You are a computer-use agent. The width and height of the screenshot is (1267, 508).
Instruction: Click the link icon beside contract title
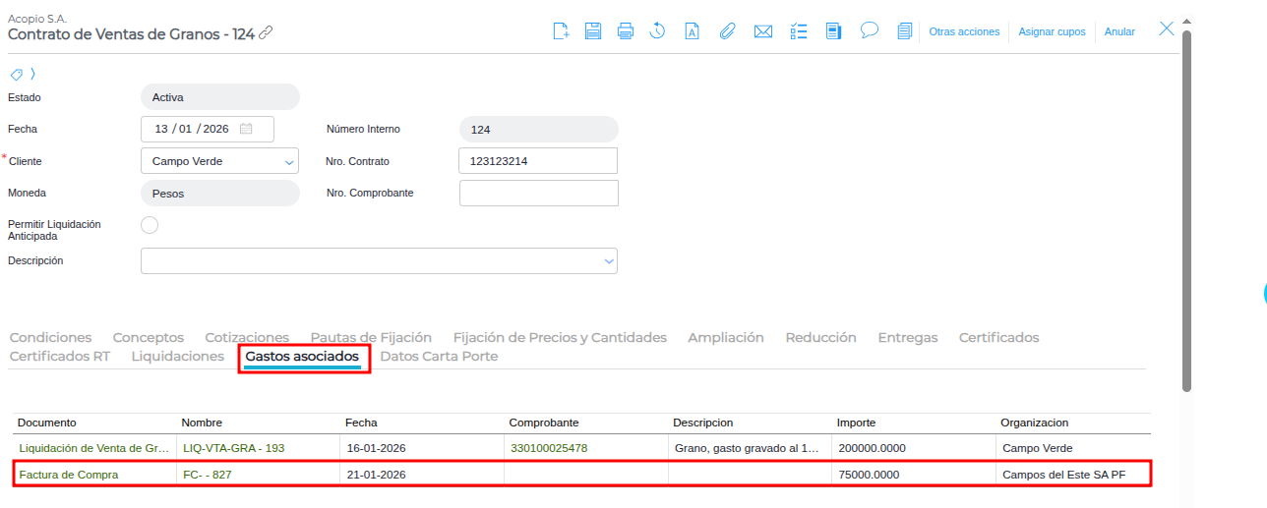click(266, 33)
